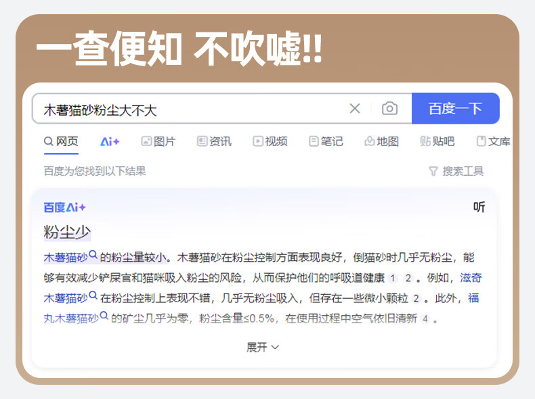The height and width of the screenshot is (399, 535).
Task: Open citation 2 after 微小颗粒
Action: [416, 299]
